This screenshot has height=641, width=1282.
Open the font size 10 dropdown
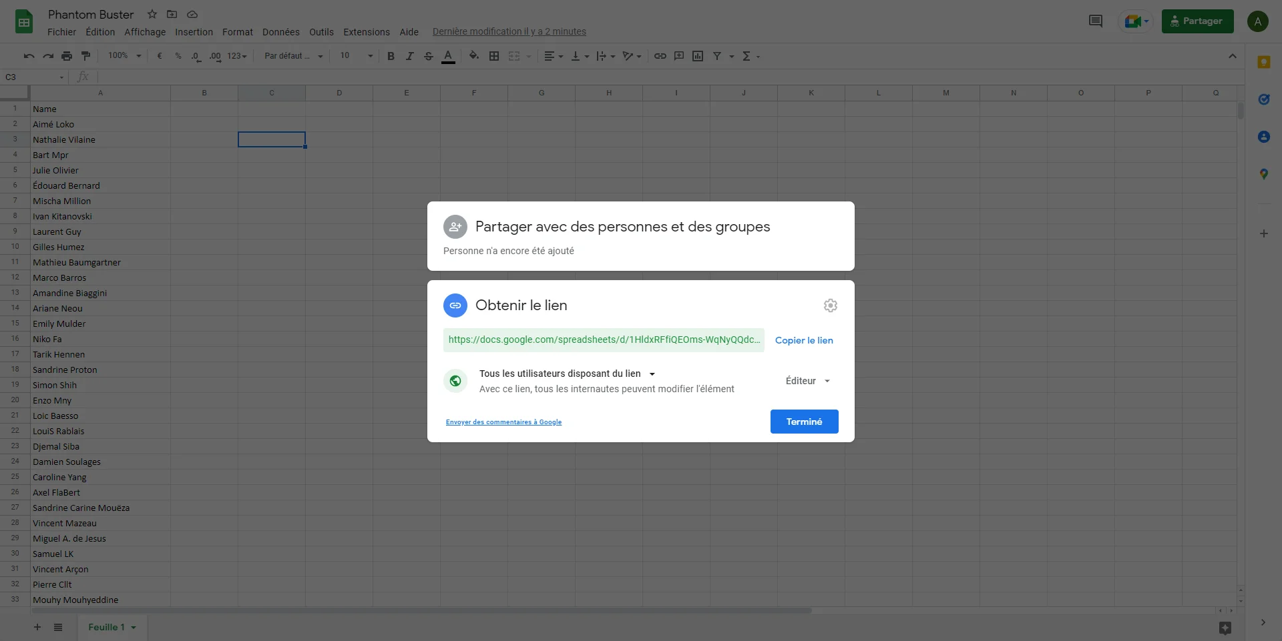pyautogui.click(x=356, y=56)
